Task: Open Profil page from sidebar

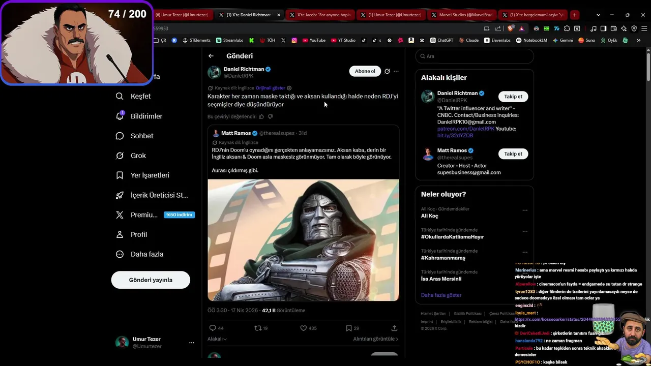Action: (x=132, y=234)
